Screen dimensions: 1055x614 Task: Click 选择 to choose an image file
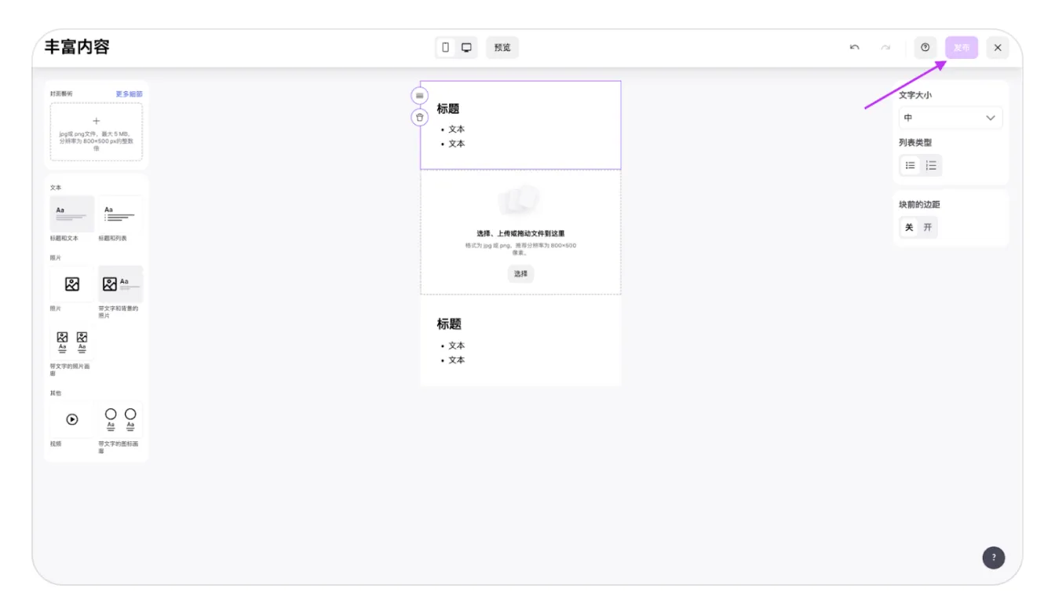pyautogui.click(x=520, y=274)
